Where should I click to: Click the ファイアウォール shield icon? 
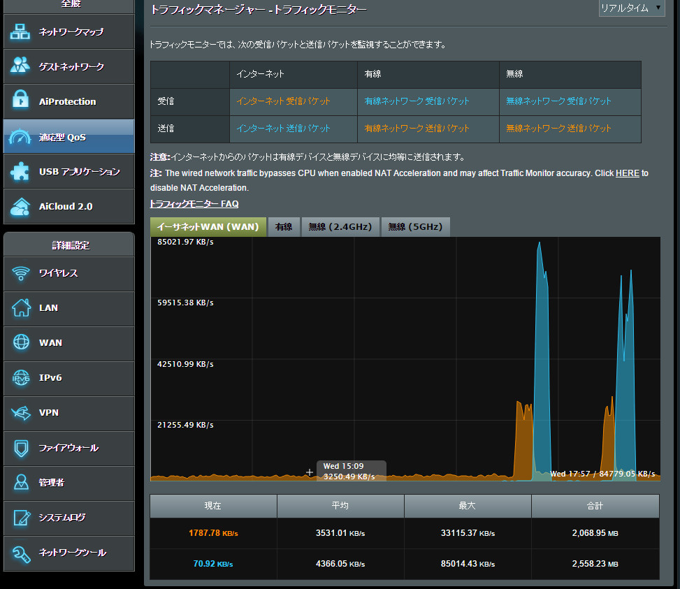pyautogui.click(x=21, y=448)
